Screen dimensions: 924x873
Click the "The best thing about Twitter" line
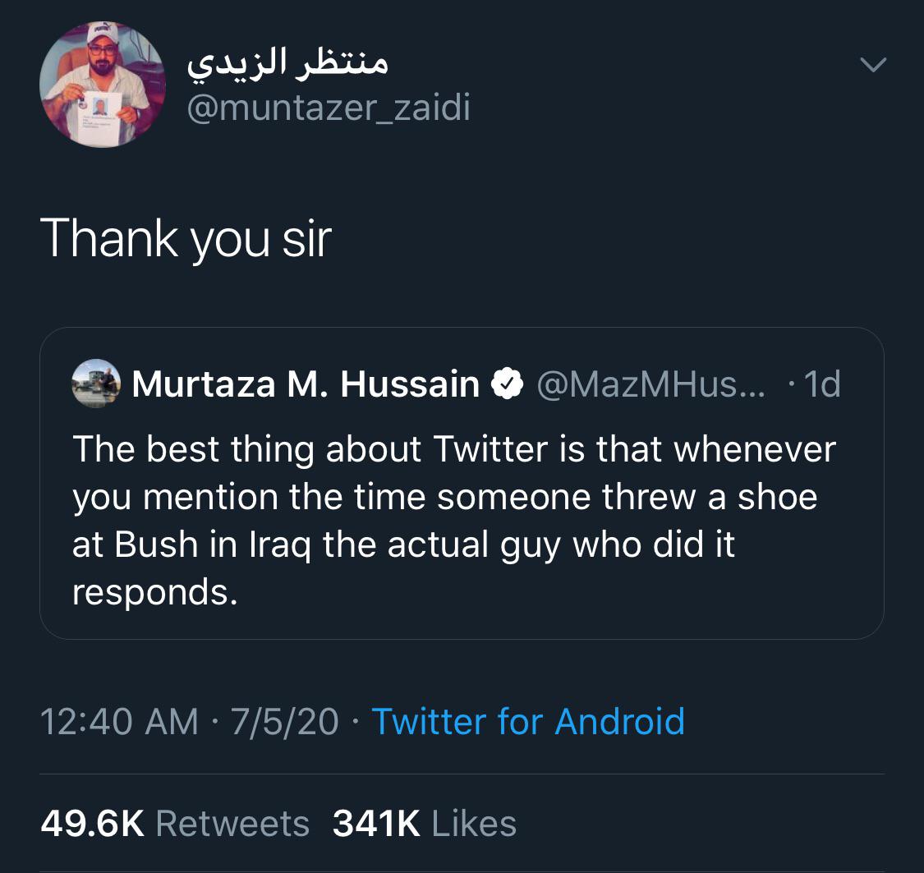pos(453,449)
